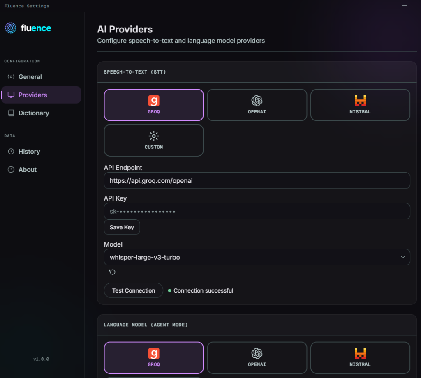Click the General sidebar icon
Image resolution: width=421 pixels, height=378 pixels.
[11, 77]
